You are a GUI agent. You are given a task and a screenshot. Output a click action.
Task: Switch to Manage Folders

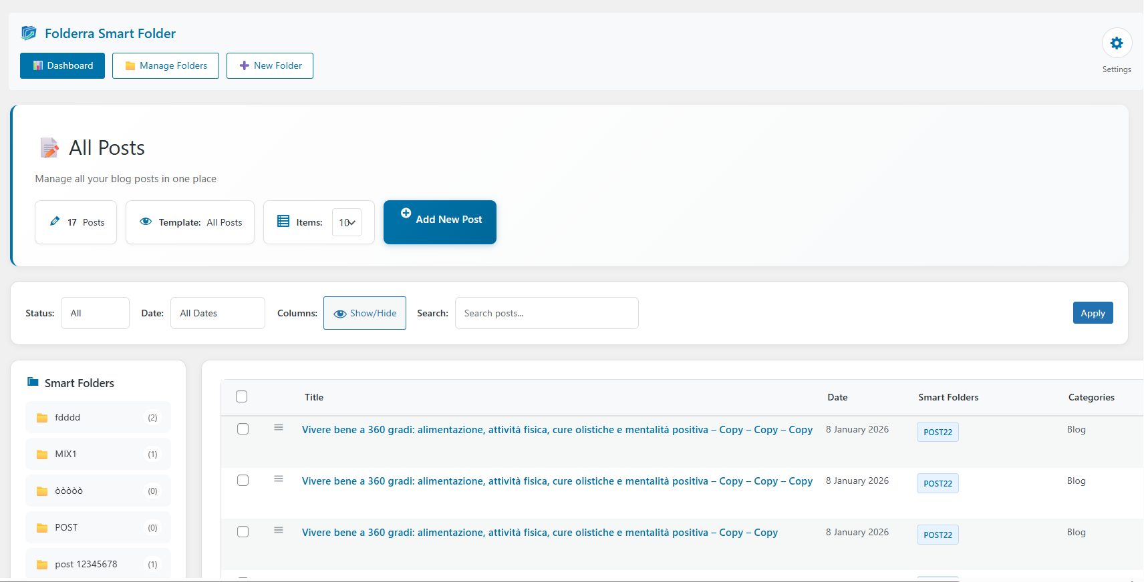[166, 65]
